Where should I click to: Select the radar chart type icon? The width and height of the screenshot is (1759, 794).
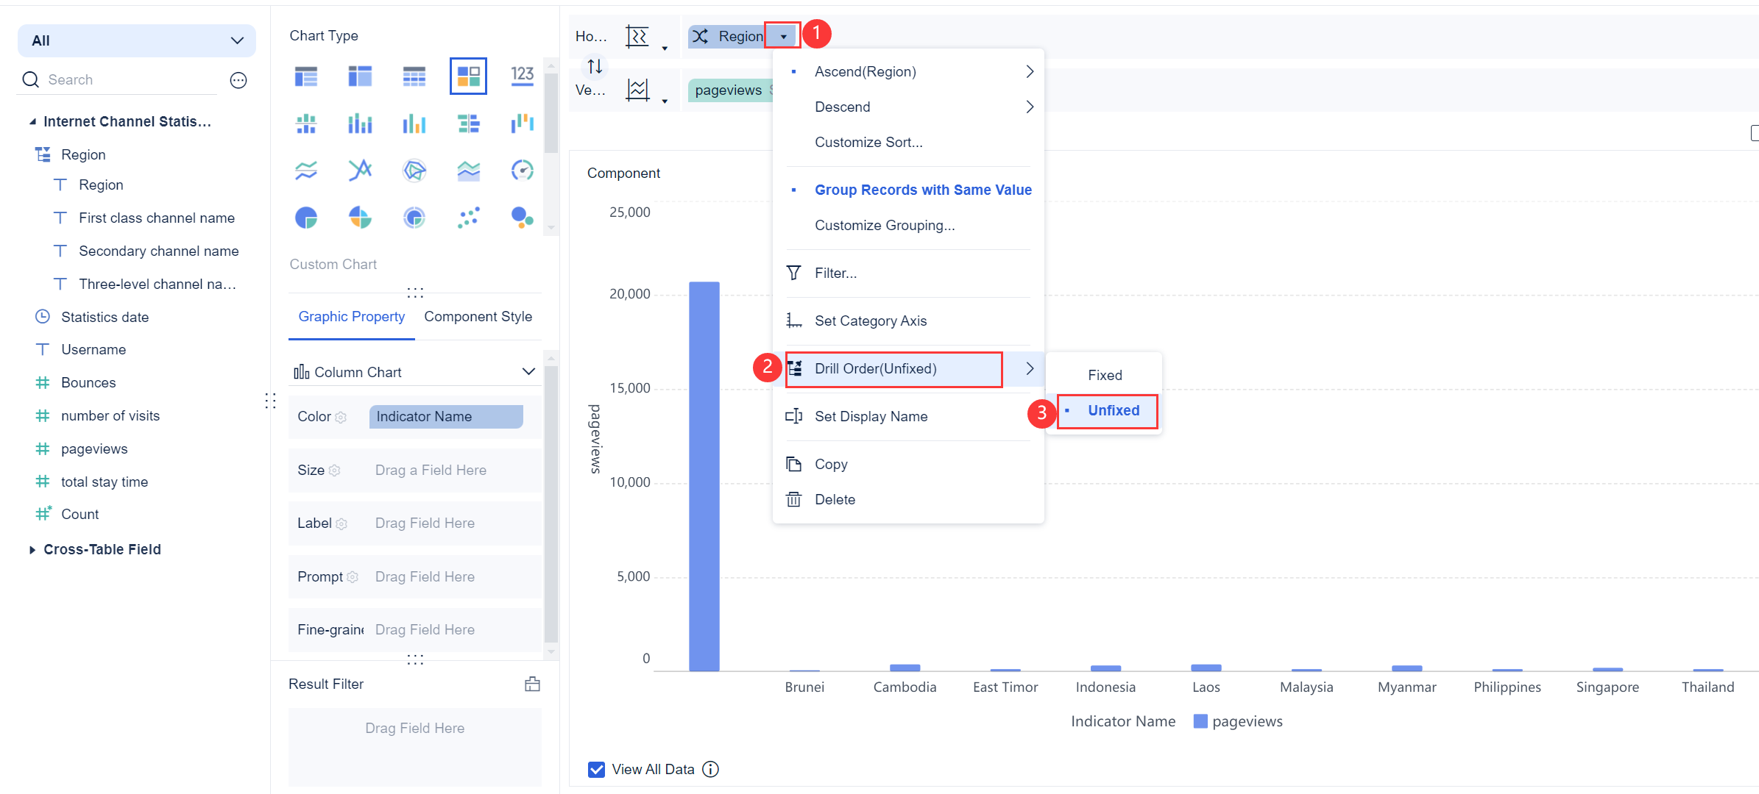click(x=414, y=171)
